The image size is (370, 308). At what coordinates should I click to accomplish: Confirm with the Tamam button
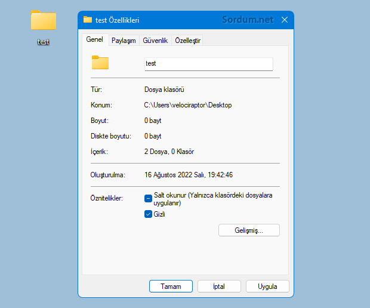pyautogui.click(x=171, y=286)
